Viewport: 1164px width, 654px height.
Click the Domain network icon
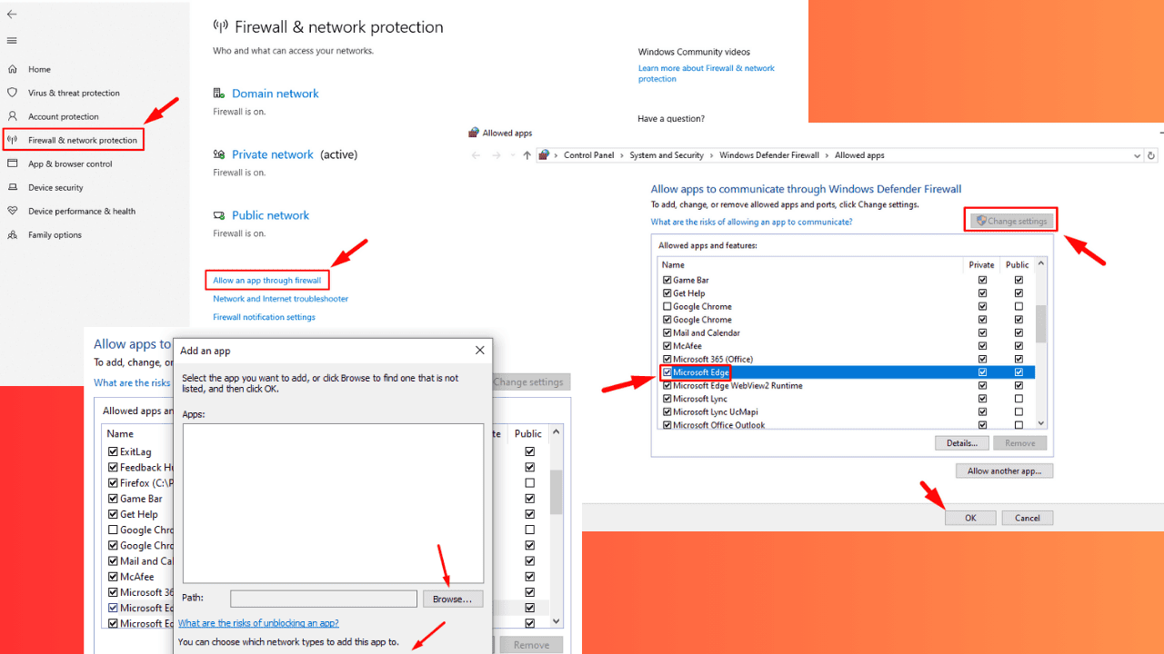218,94
